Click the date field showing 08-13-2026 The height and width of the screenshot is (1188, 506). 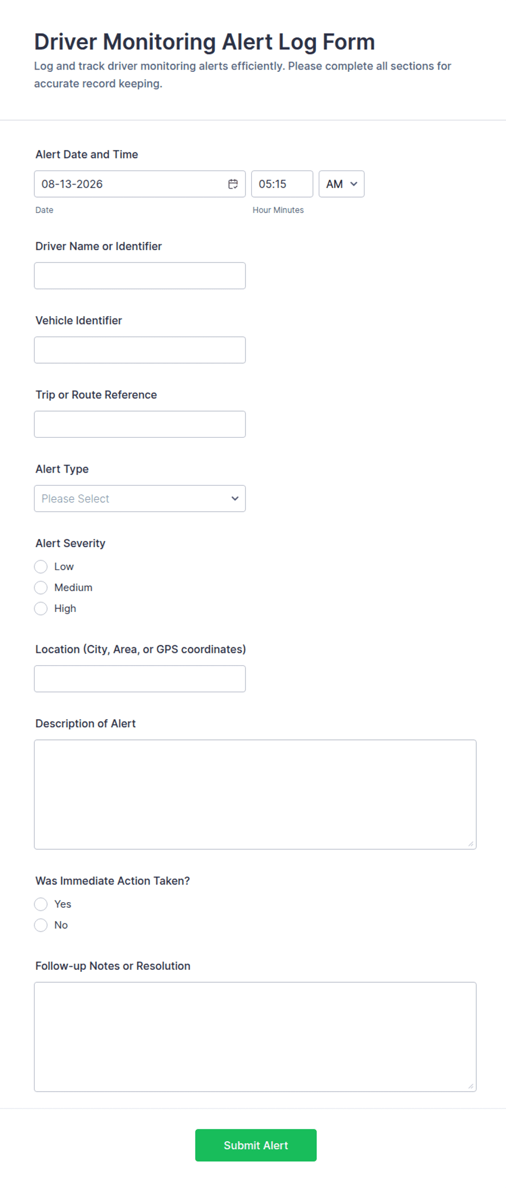coord(140,184)
